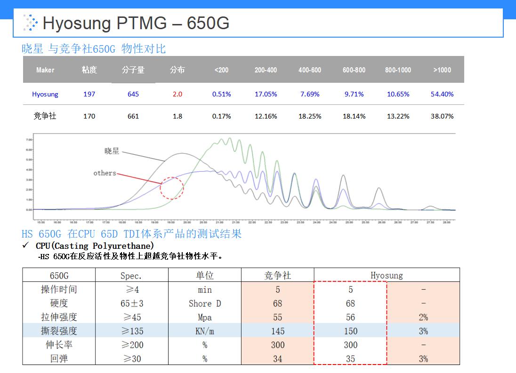Select the note '-HS 650G在反应活性及物性上超越竞争社物性水平。'

coord(130,256)
